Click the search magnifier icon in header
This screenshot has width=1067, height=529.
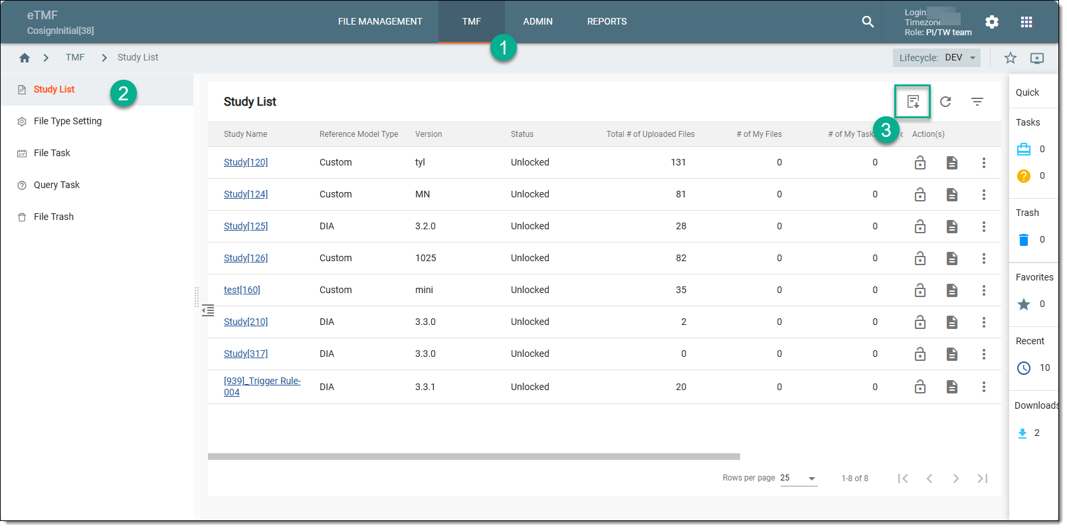(868, 22)
